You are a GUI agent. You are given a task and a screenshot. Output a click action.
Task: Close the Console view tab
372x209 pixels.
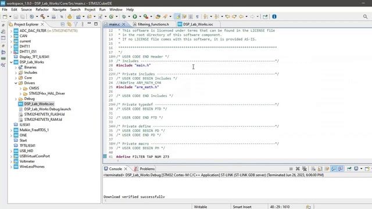tap(126, 169)
